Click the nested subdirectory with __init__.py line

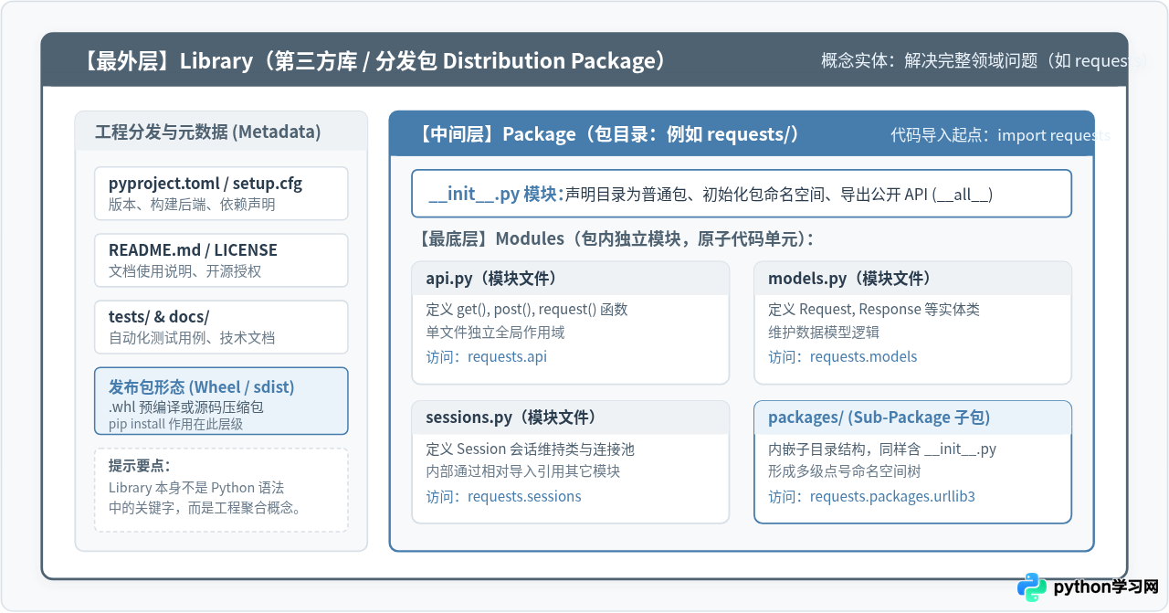pyautogui.click(x=882, y=449)
